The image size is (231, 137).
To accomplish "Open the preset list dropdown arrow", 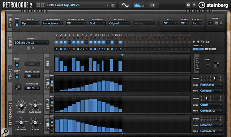I will tap(107, 5).
